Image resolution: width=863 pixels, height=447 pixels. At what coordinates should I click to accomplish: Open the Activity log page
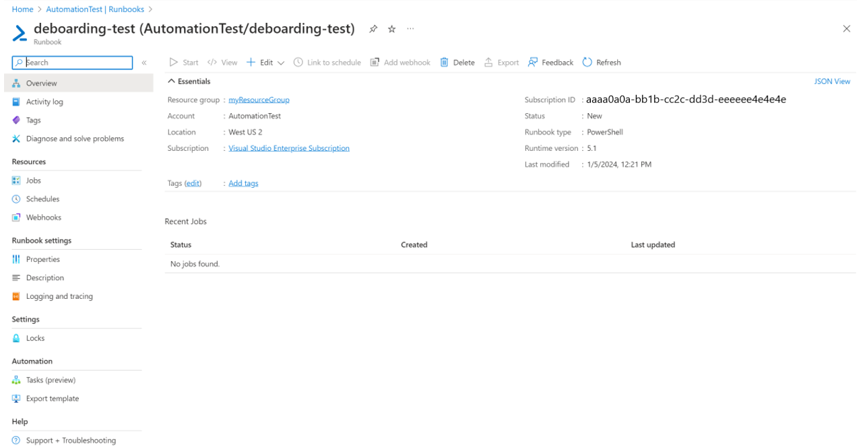[x=43, y=101]
